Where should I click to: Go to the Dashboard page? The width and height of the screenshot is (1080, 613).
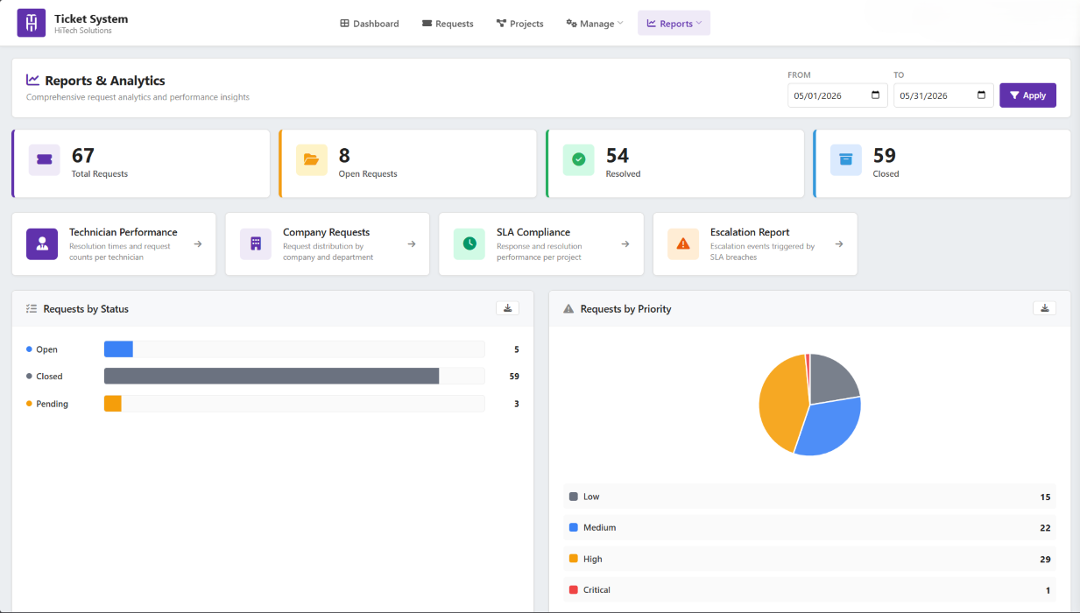[370, 24]
